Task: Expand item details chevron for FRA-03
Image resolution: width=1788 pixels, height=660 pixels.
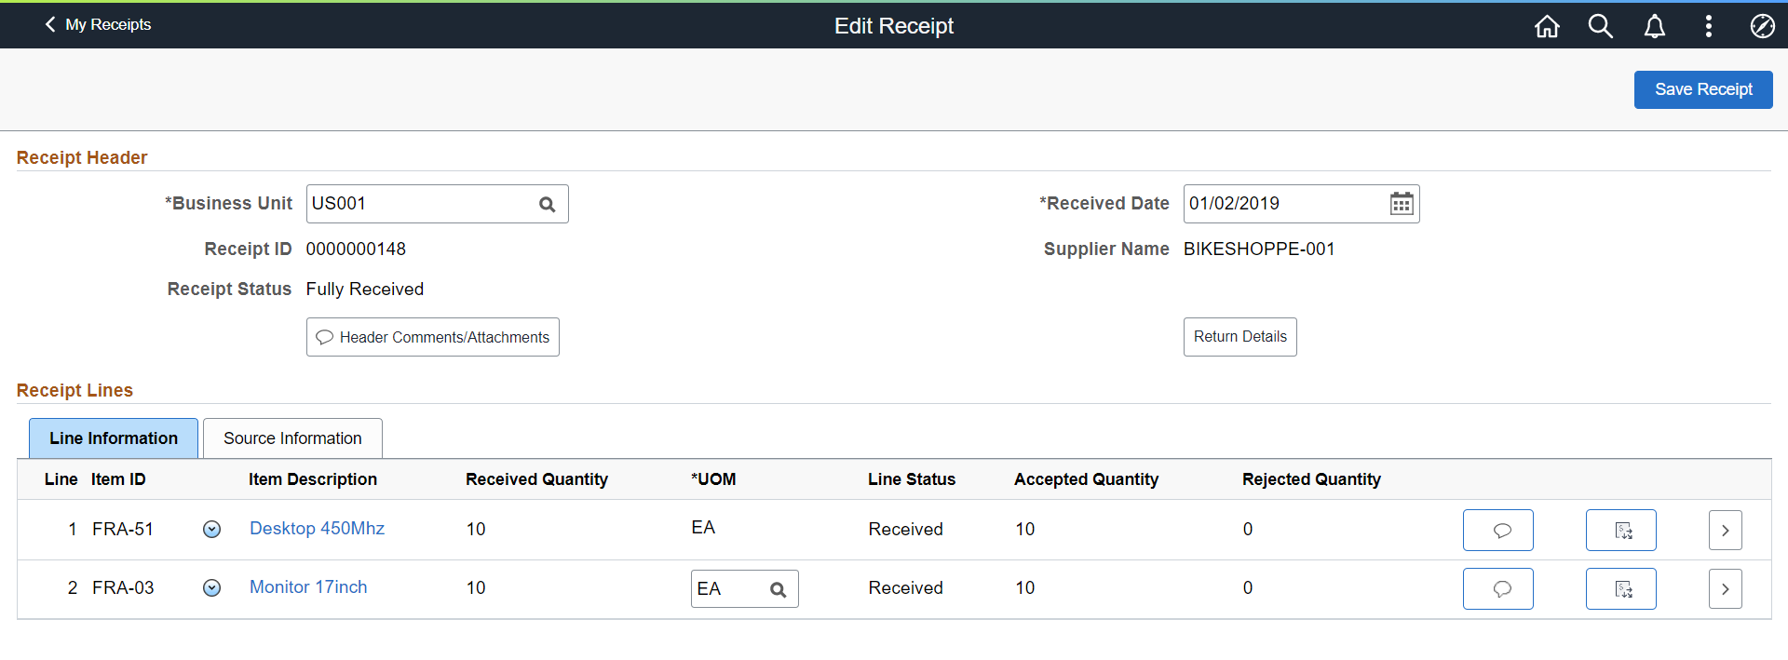Action: coord(211,587)
